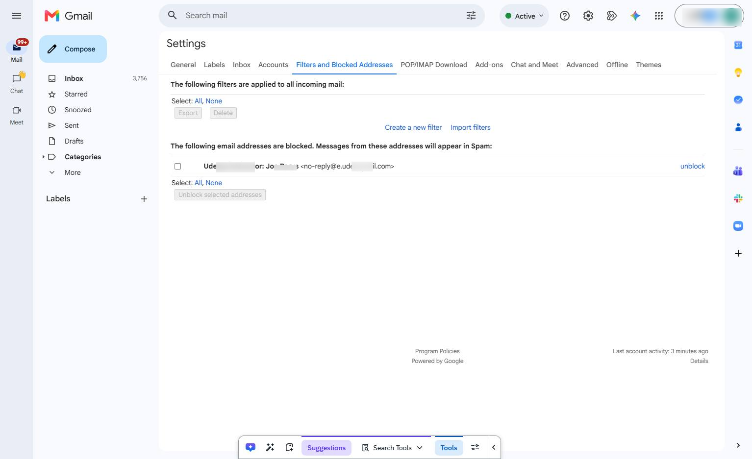Compose a new email
The height and width of the screenshot is (459, 752).
point(73,49)
